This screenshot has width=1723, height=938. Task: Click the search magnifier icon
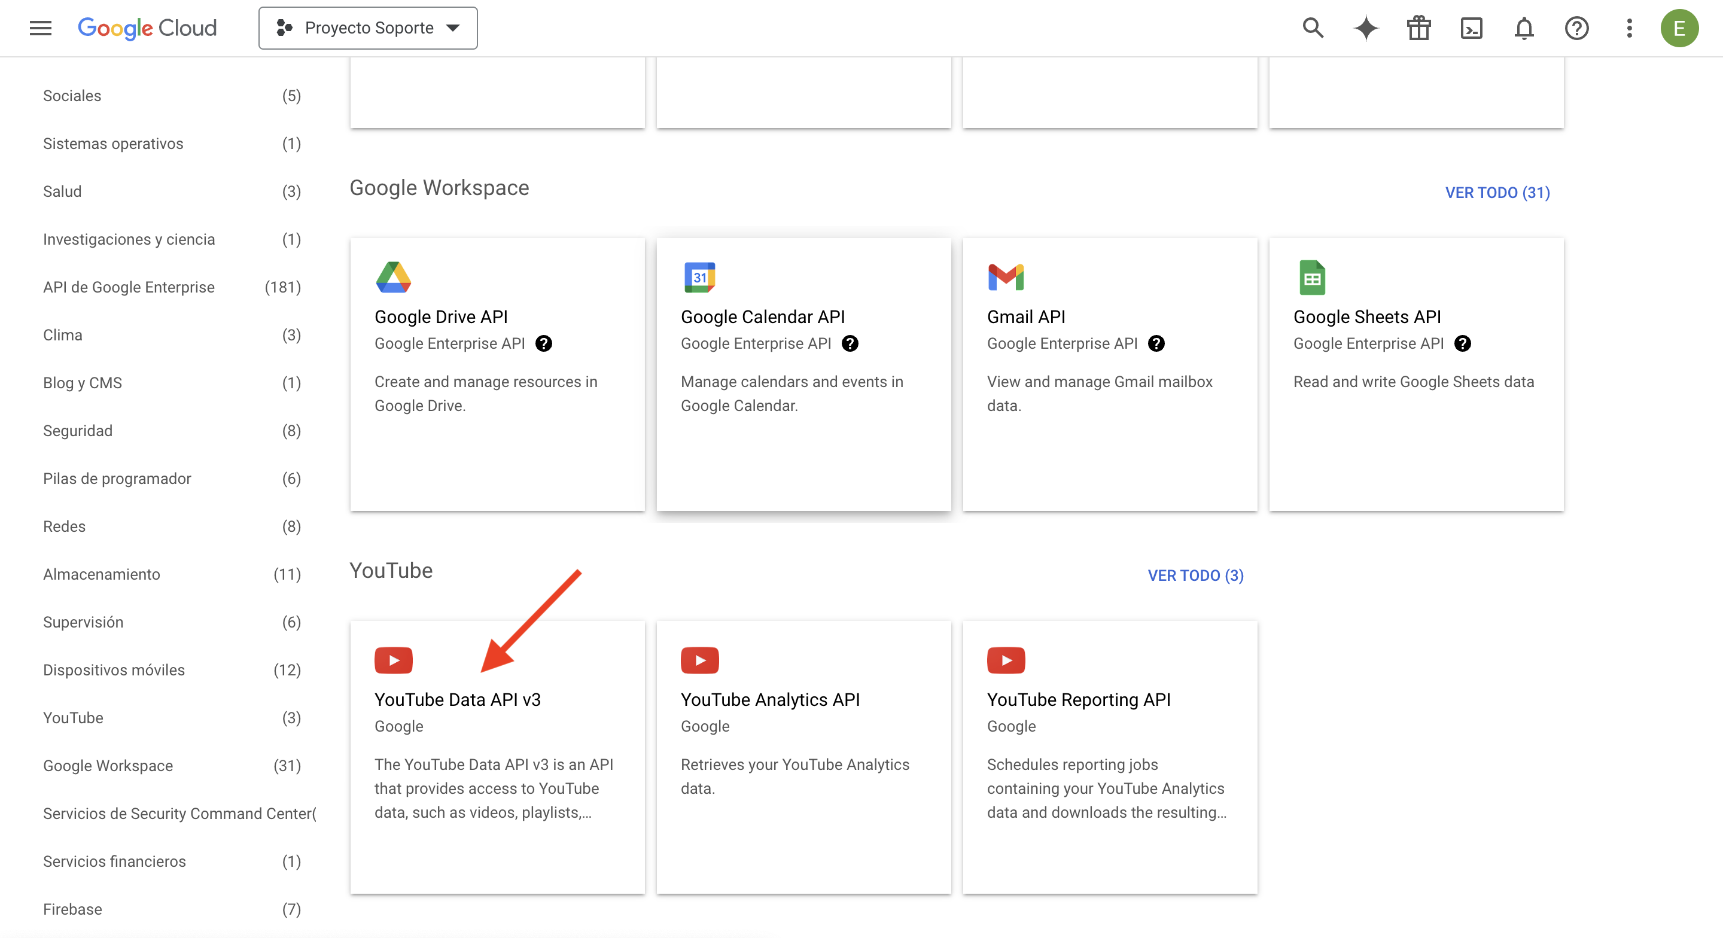1313,28
